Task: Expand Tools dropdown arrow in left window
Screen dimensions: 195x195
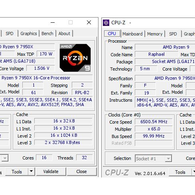Action: click(32, 171)
